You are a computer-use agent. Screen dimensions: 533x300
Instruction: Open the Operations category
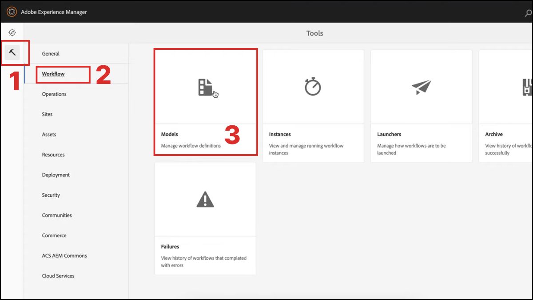tap(54, 94)
